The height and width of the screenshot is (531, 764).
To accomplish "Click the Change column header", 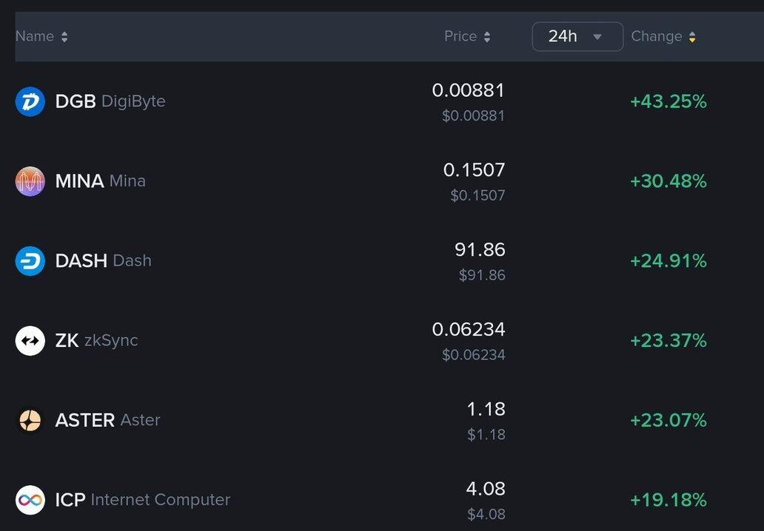I will tap(656, 36).
